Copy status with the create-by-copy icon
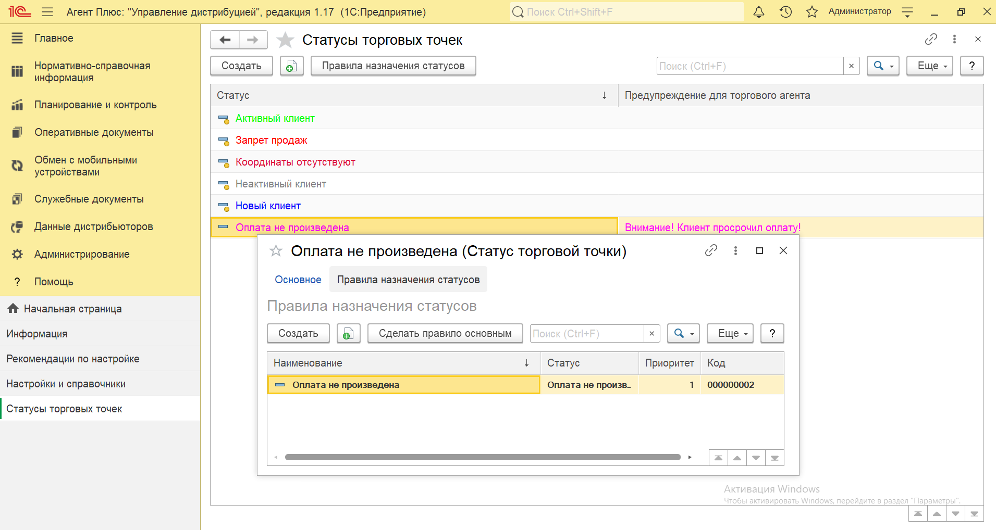 click(292, 66)
